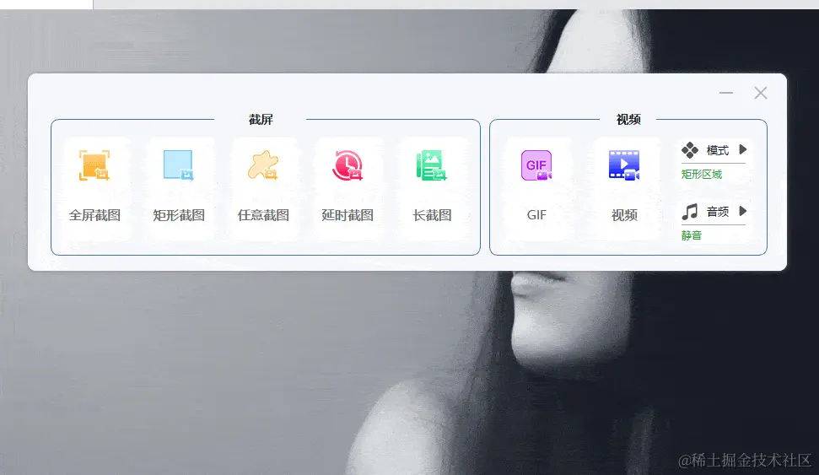Click the 音频 text label
Viewport: 819px width, 475px height.
tap(718, 212)
